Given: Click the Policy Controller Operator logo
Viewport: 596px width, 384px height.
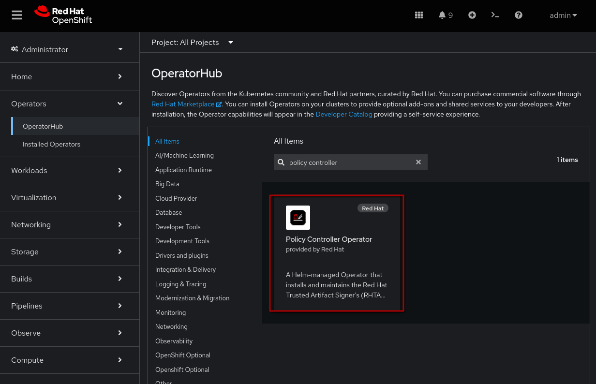Looking at the screenshot, I should pos(298,218).
